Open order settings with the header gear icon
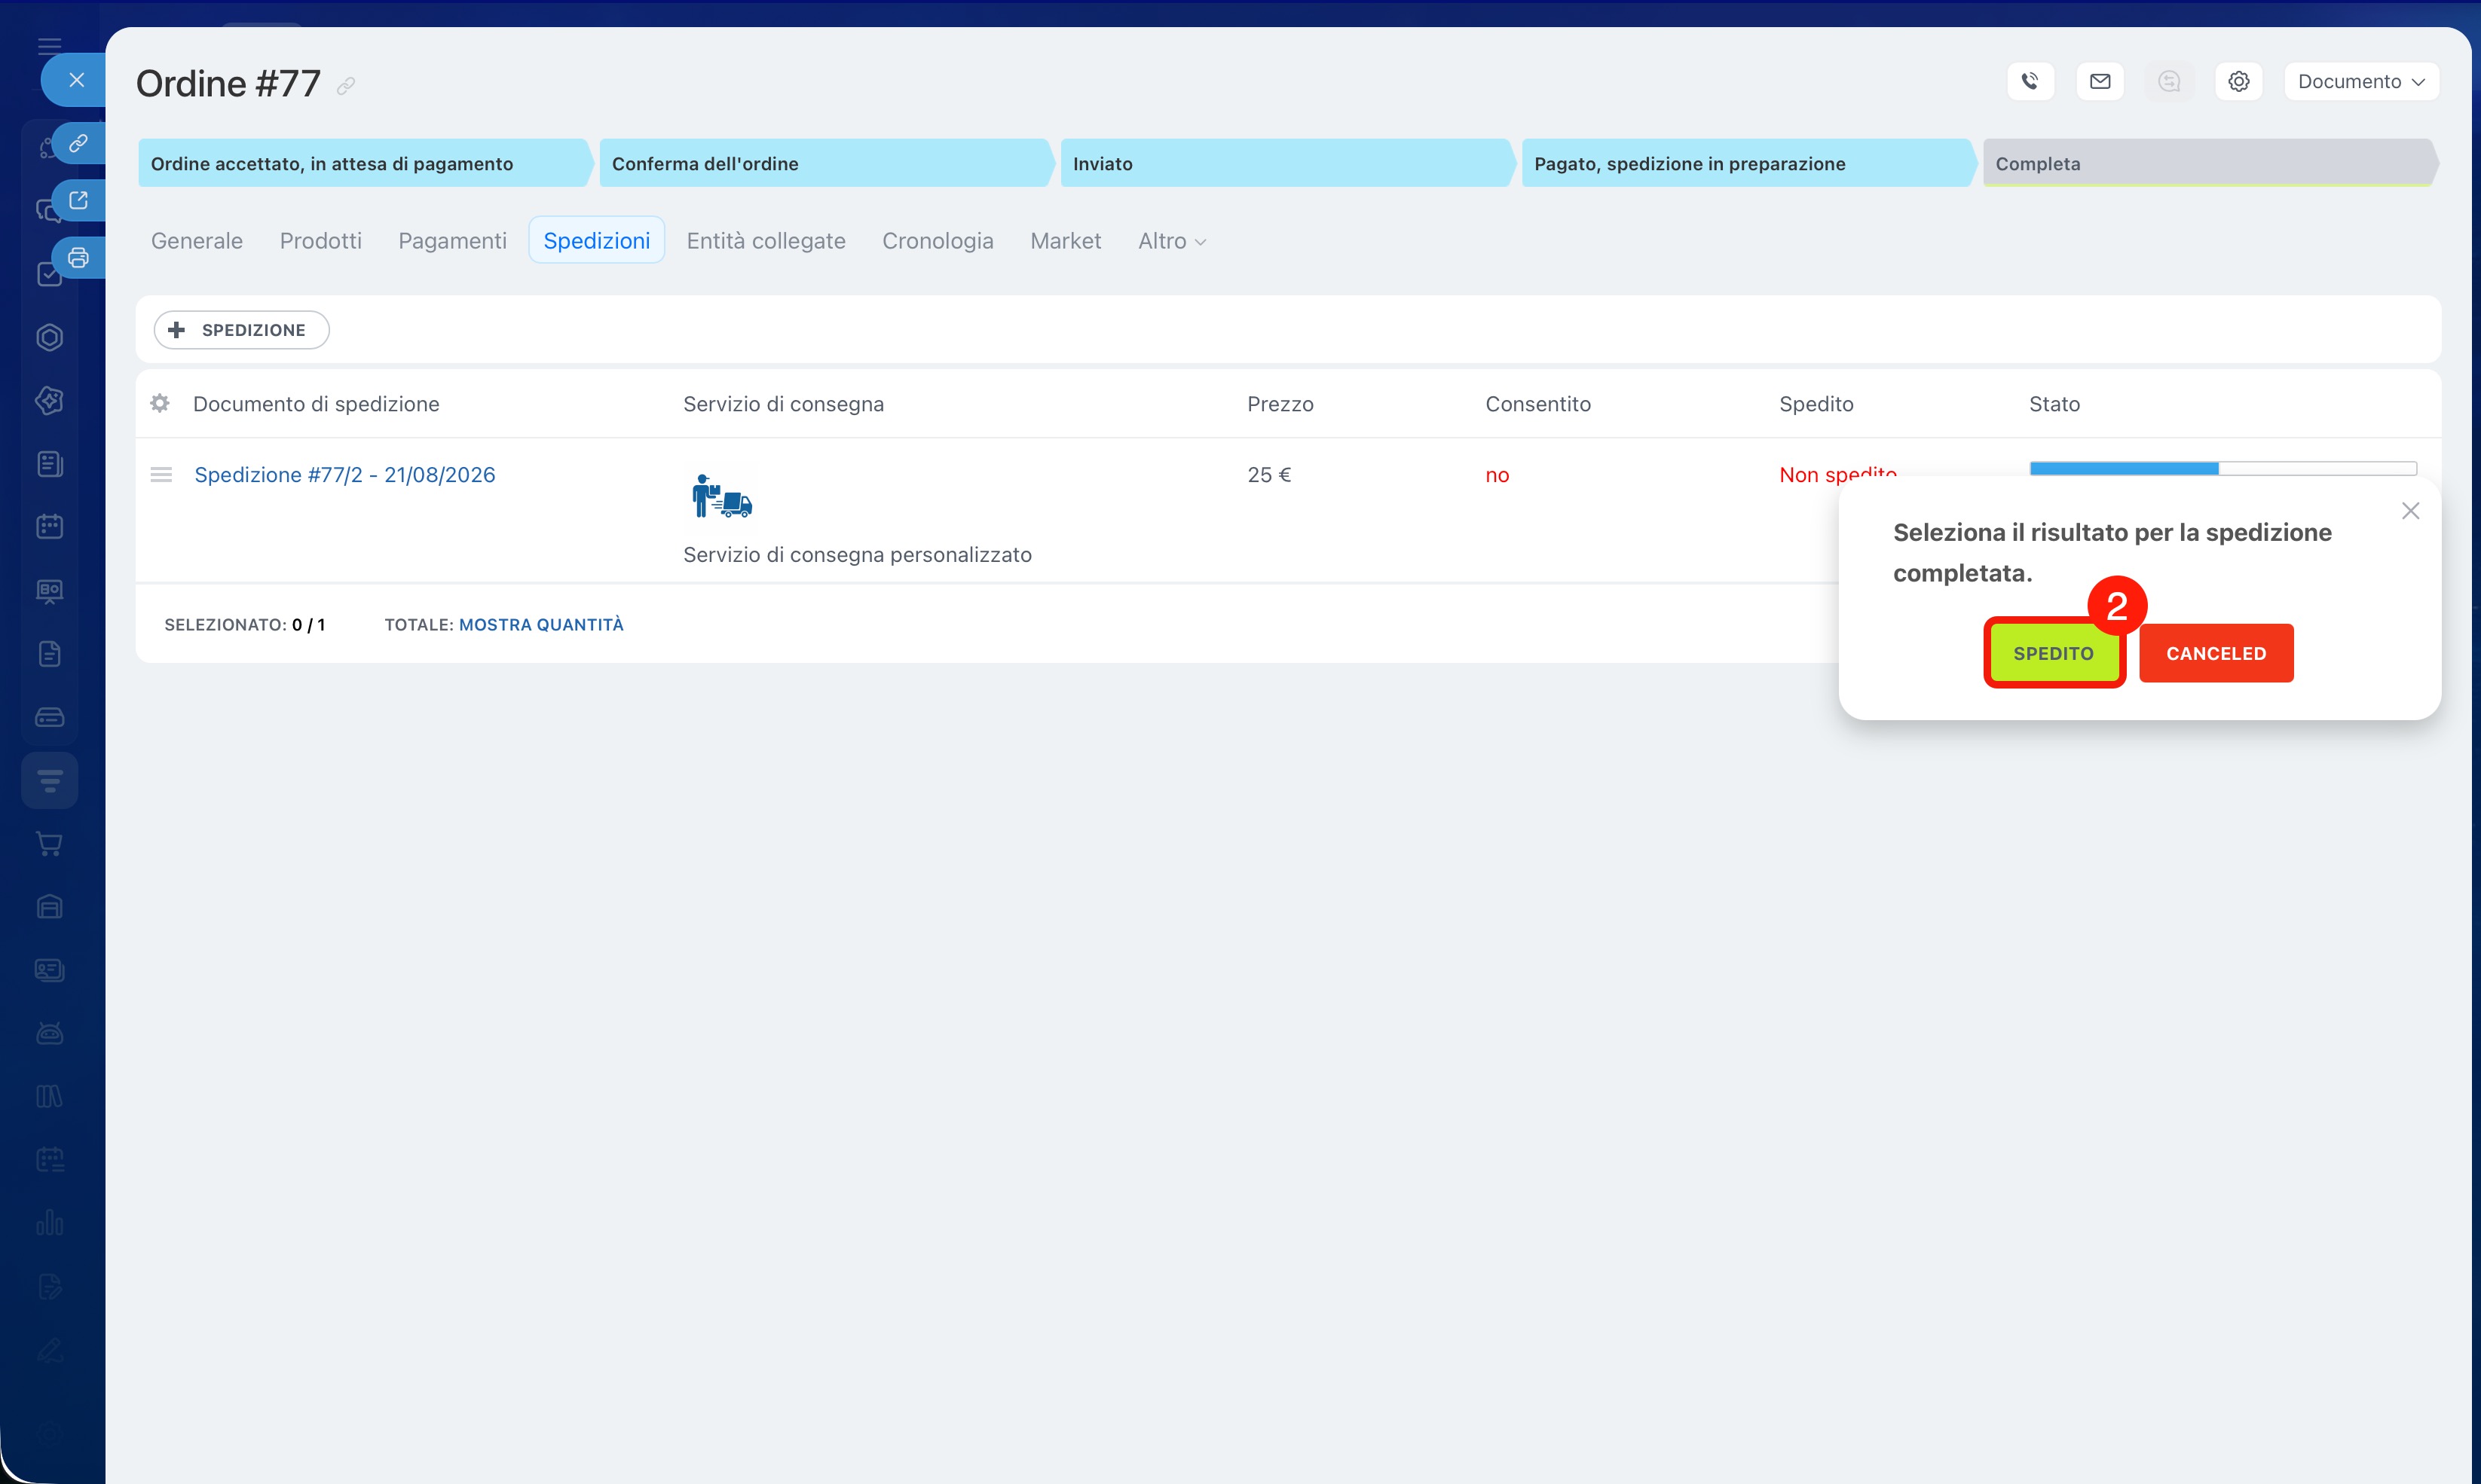This screenshot has height=1484, width=2481. [x=2239, y=81]
